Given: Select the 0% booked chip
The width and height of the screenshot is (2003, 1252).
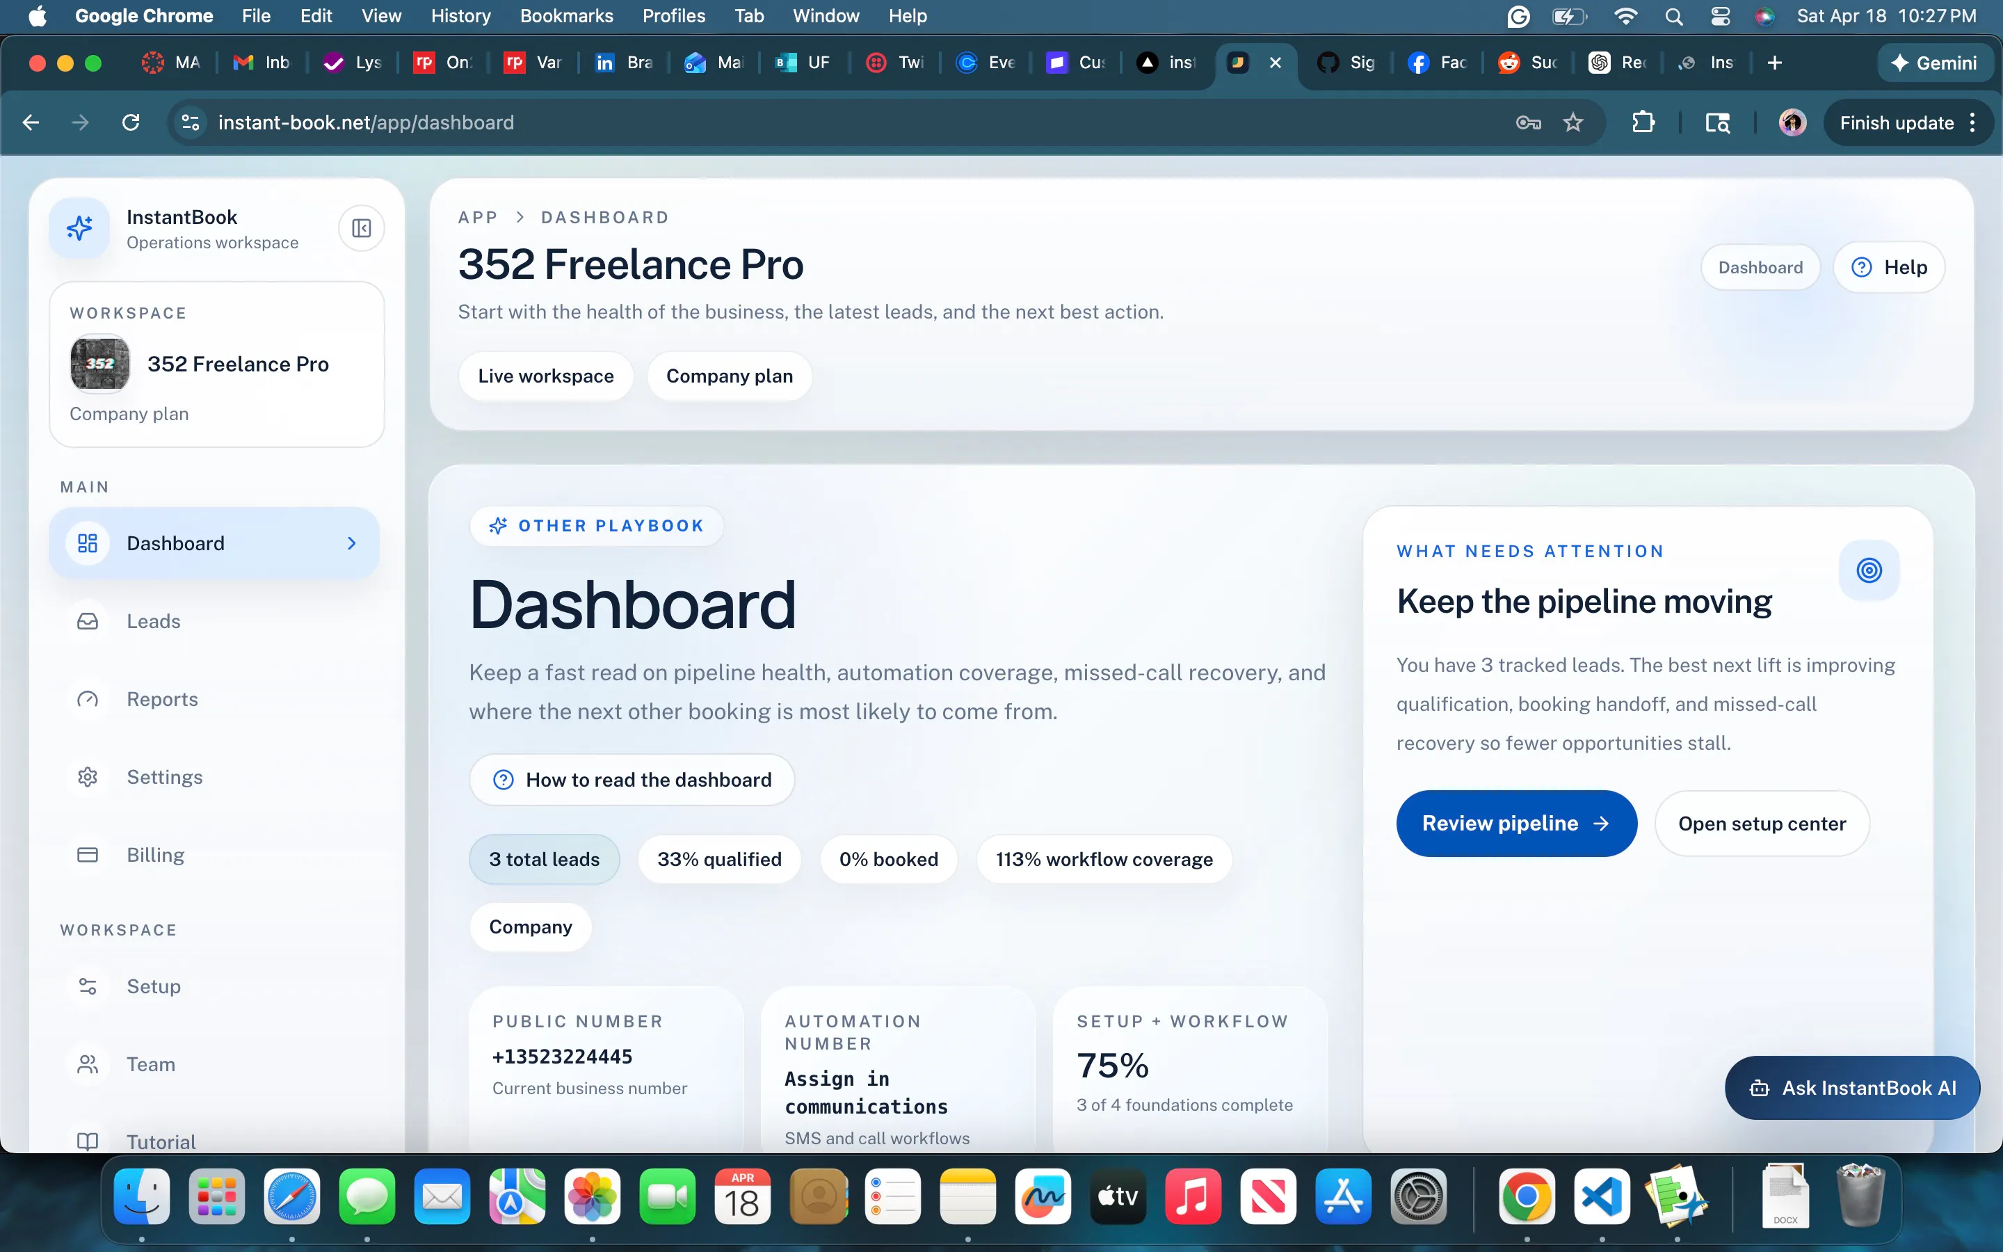Looking at the screenshot, I should [889, 859].
